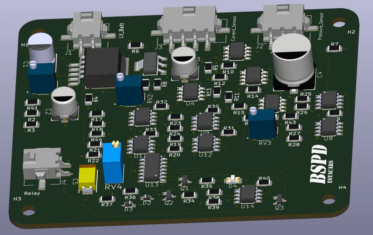Click the Pressure_Sensor silkscreen label
This screenshot has width=373, height=235.
click(320, 26)
